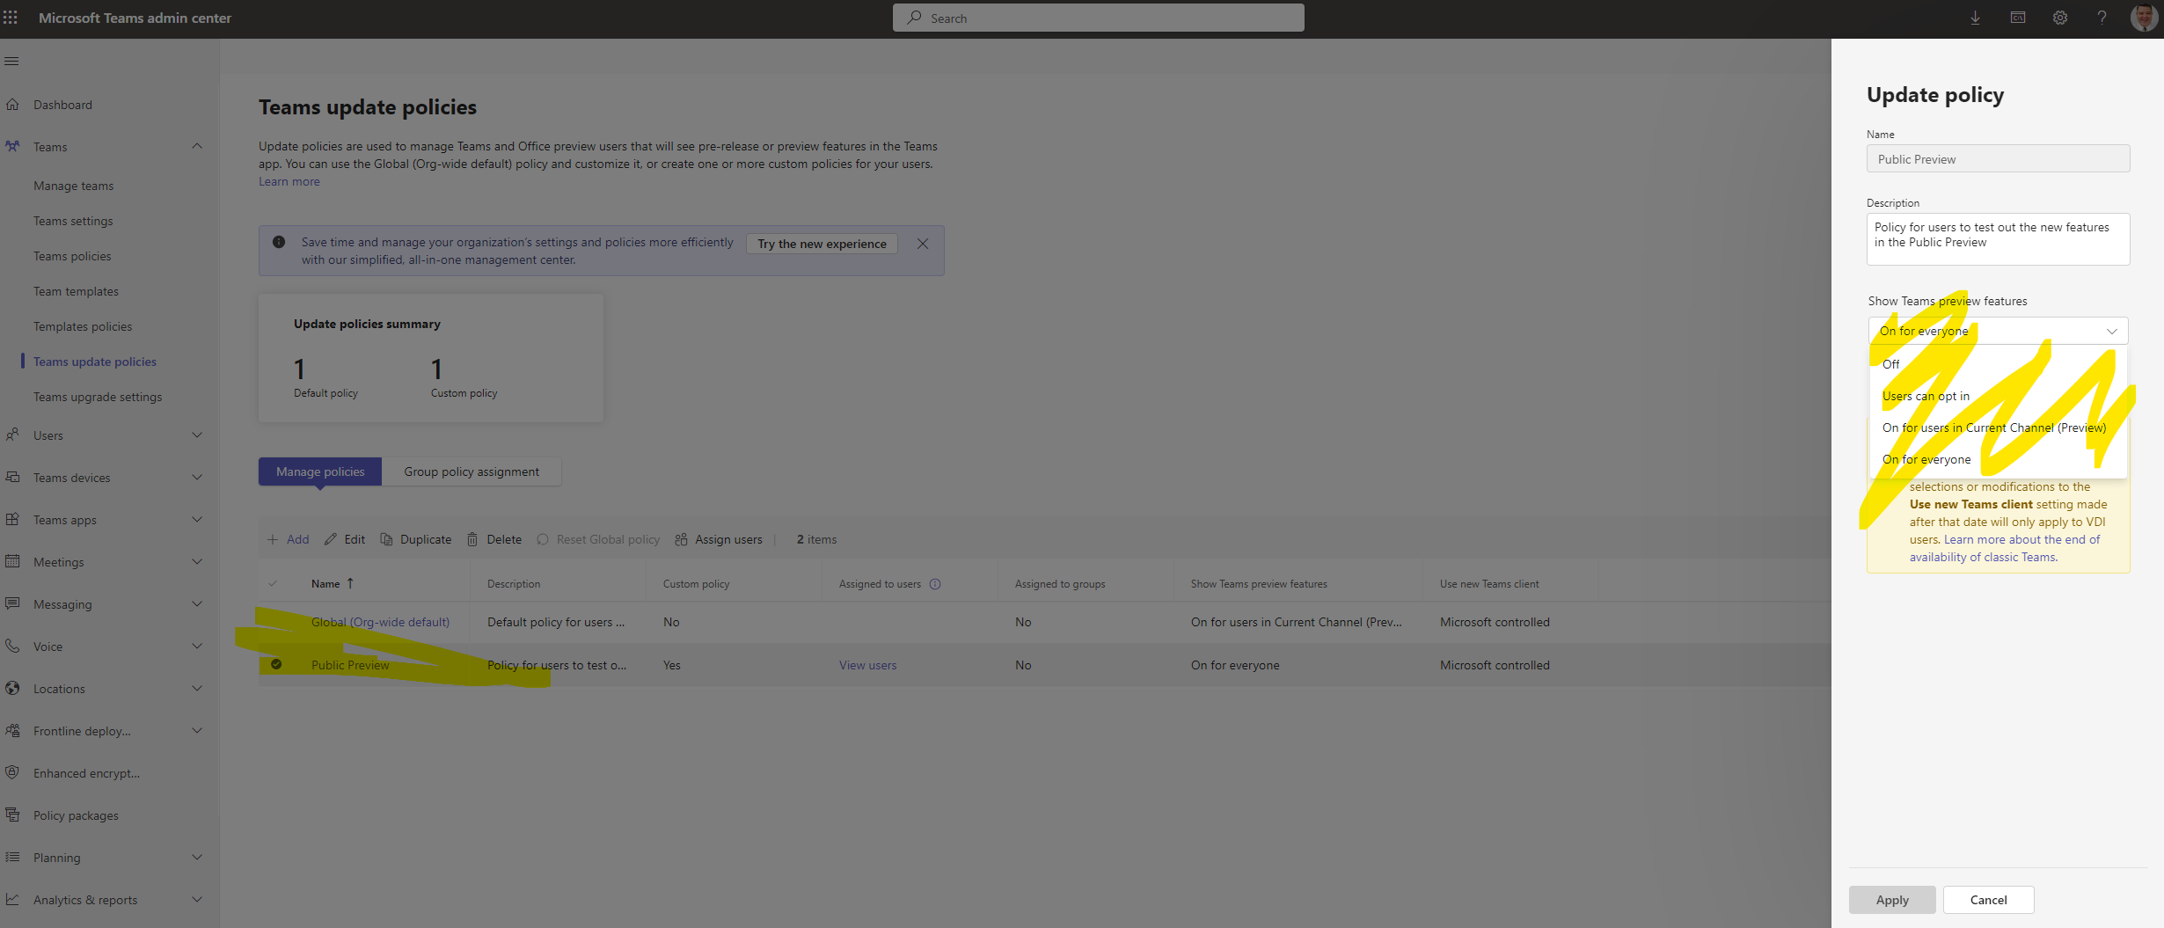Collapse the sidebar with the hamburger icon
Screen dimensions: 2164x928
(x=12, y=61)
